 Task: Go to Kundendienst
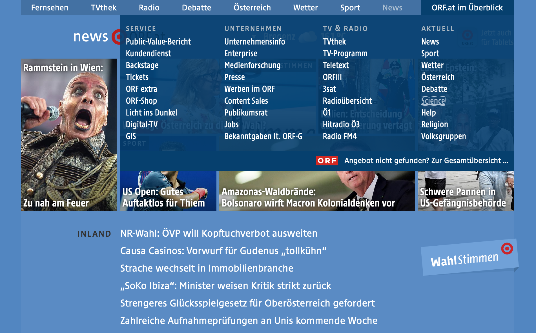(x=148, y=54)
